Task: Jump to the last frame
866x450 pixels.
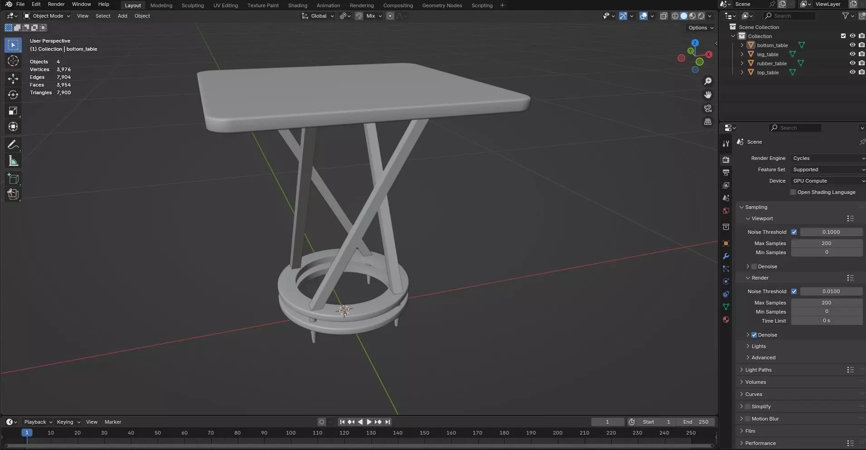Action: [387, 422]
